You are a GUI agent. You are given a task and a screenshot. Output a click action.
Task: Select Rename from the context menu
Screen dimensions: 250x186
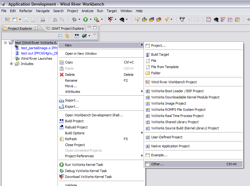(x=101, y=80)
